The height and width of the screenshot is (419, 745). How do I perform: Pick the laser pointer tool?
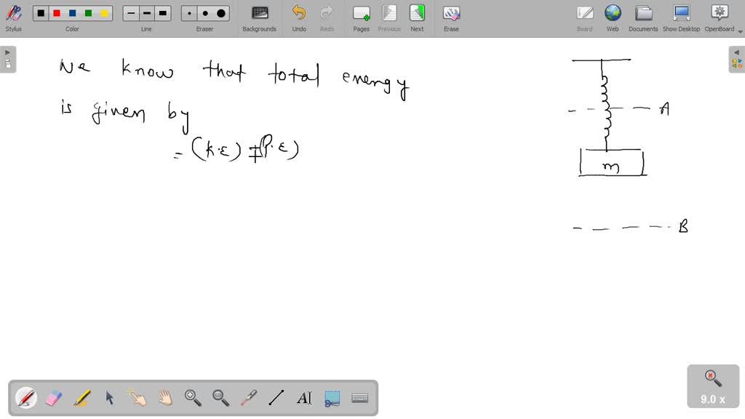click(x=248, y=398)
